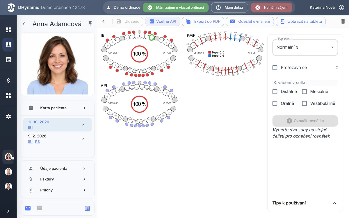Screen dimensions: 349x218
Task: Click the Mám dotaz button
Action: point(229,8)
